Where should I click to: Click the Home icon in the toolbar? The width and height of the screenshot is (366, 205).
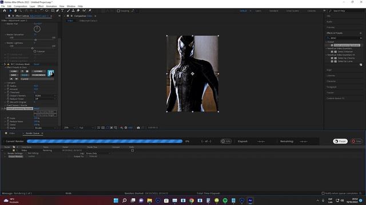point(5,11)
